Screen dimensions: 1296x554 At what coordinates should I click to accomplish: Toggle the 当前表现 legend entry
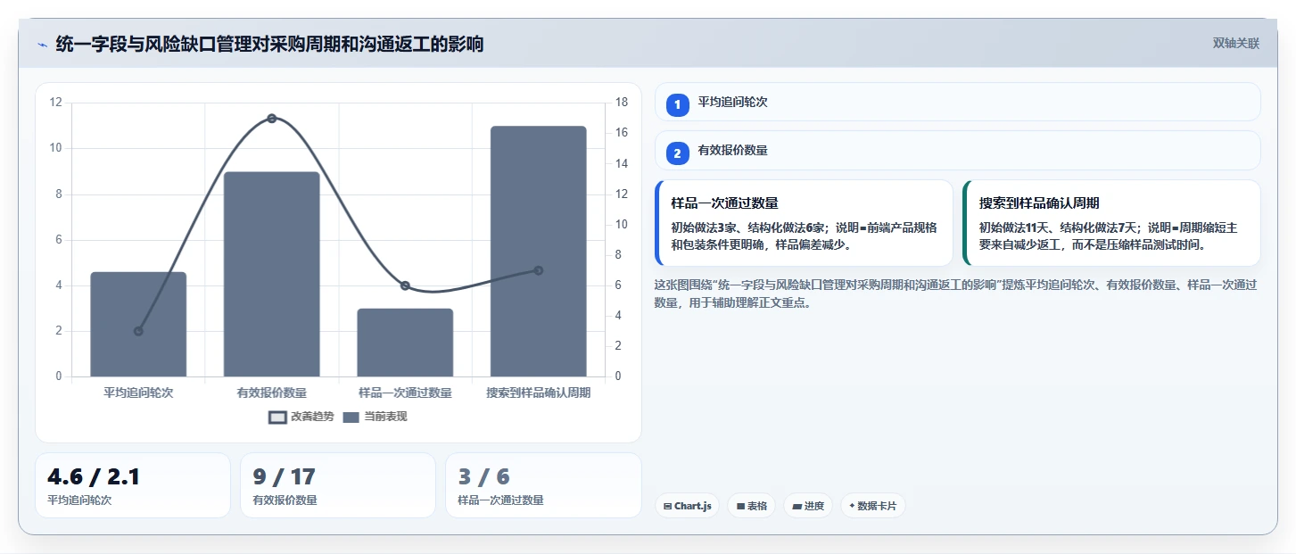[375, 417]
